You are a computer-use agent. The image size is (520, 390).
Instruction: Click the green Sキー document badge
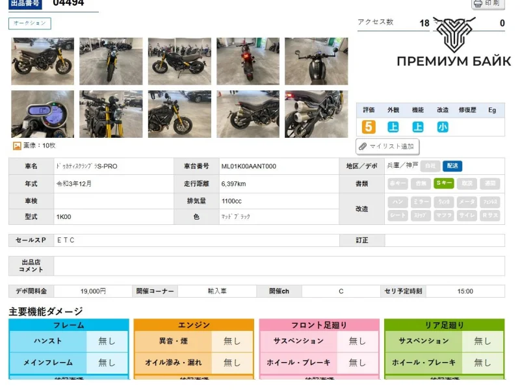(444, 183)
